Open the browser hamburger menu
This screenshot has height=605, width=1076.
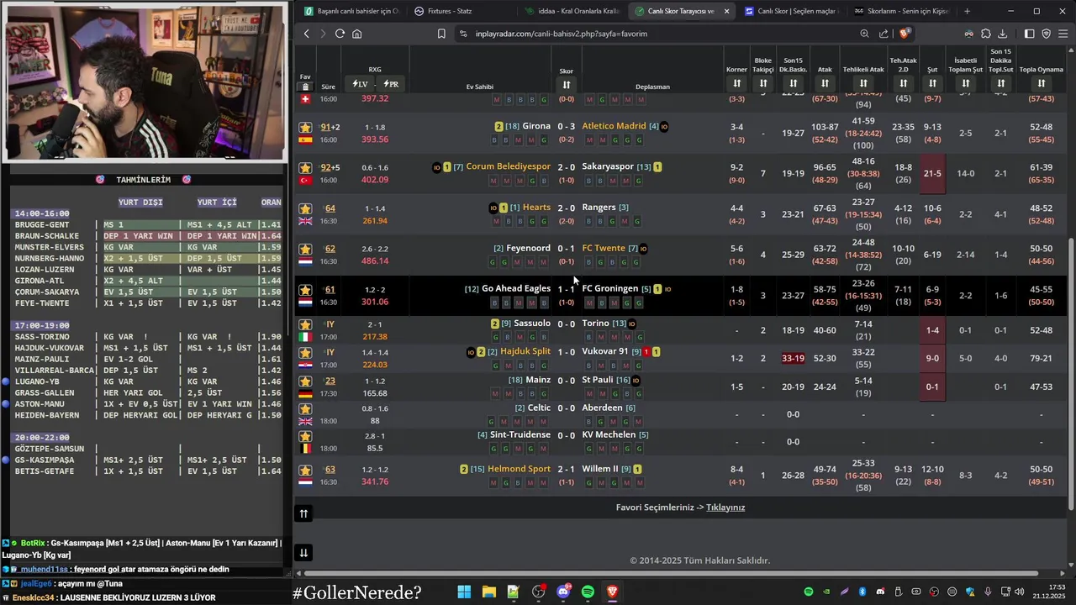[1063, 34]
